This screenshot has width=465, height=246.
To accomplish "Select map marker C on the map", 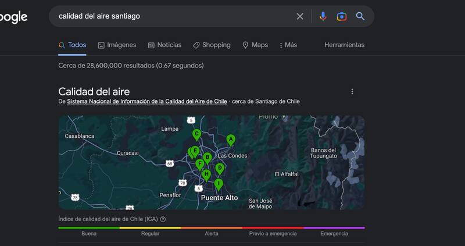I will click(x=196, y=134).
